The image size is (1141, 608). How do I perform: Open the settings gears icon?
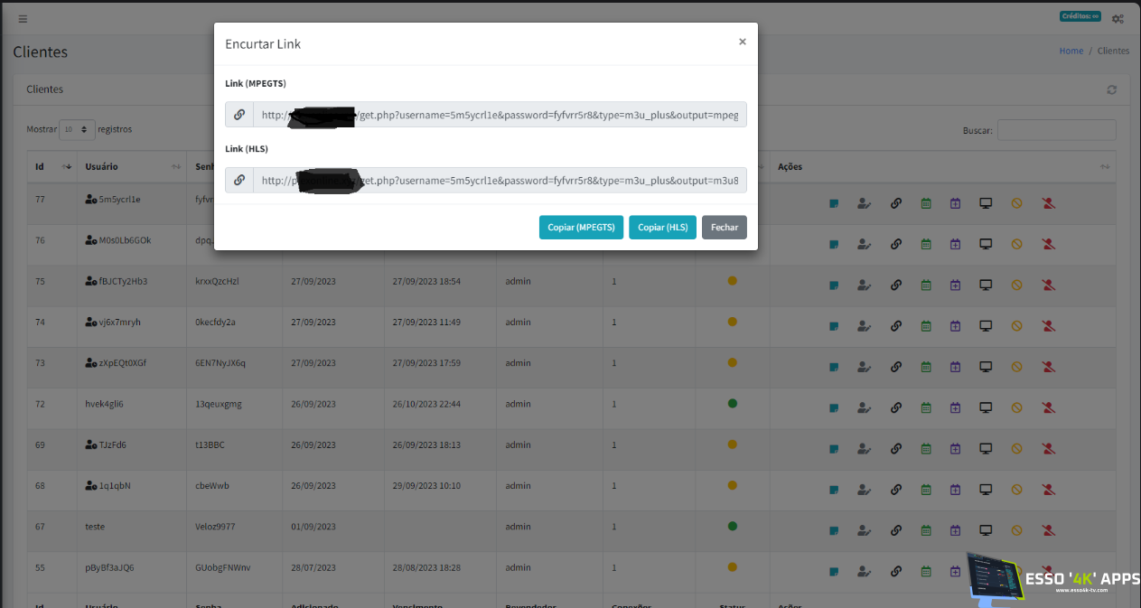tap(1118, 18)
